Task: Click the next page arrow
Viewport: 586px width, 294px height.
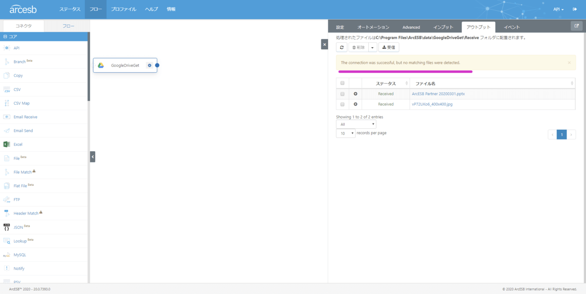Action: 571,135
